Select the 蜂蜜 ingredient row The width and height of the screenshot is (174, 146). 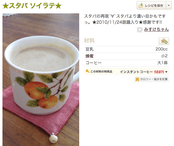(127, 56)
